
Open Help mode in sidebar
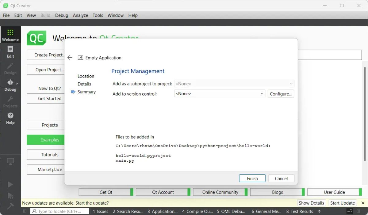10,118
